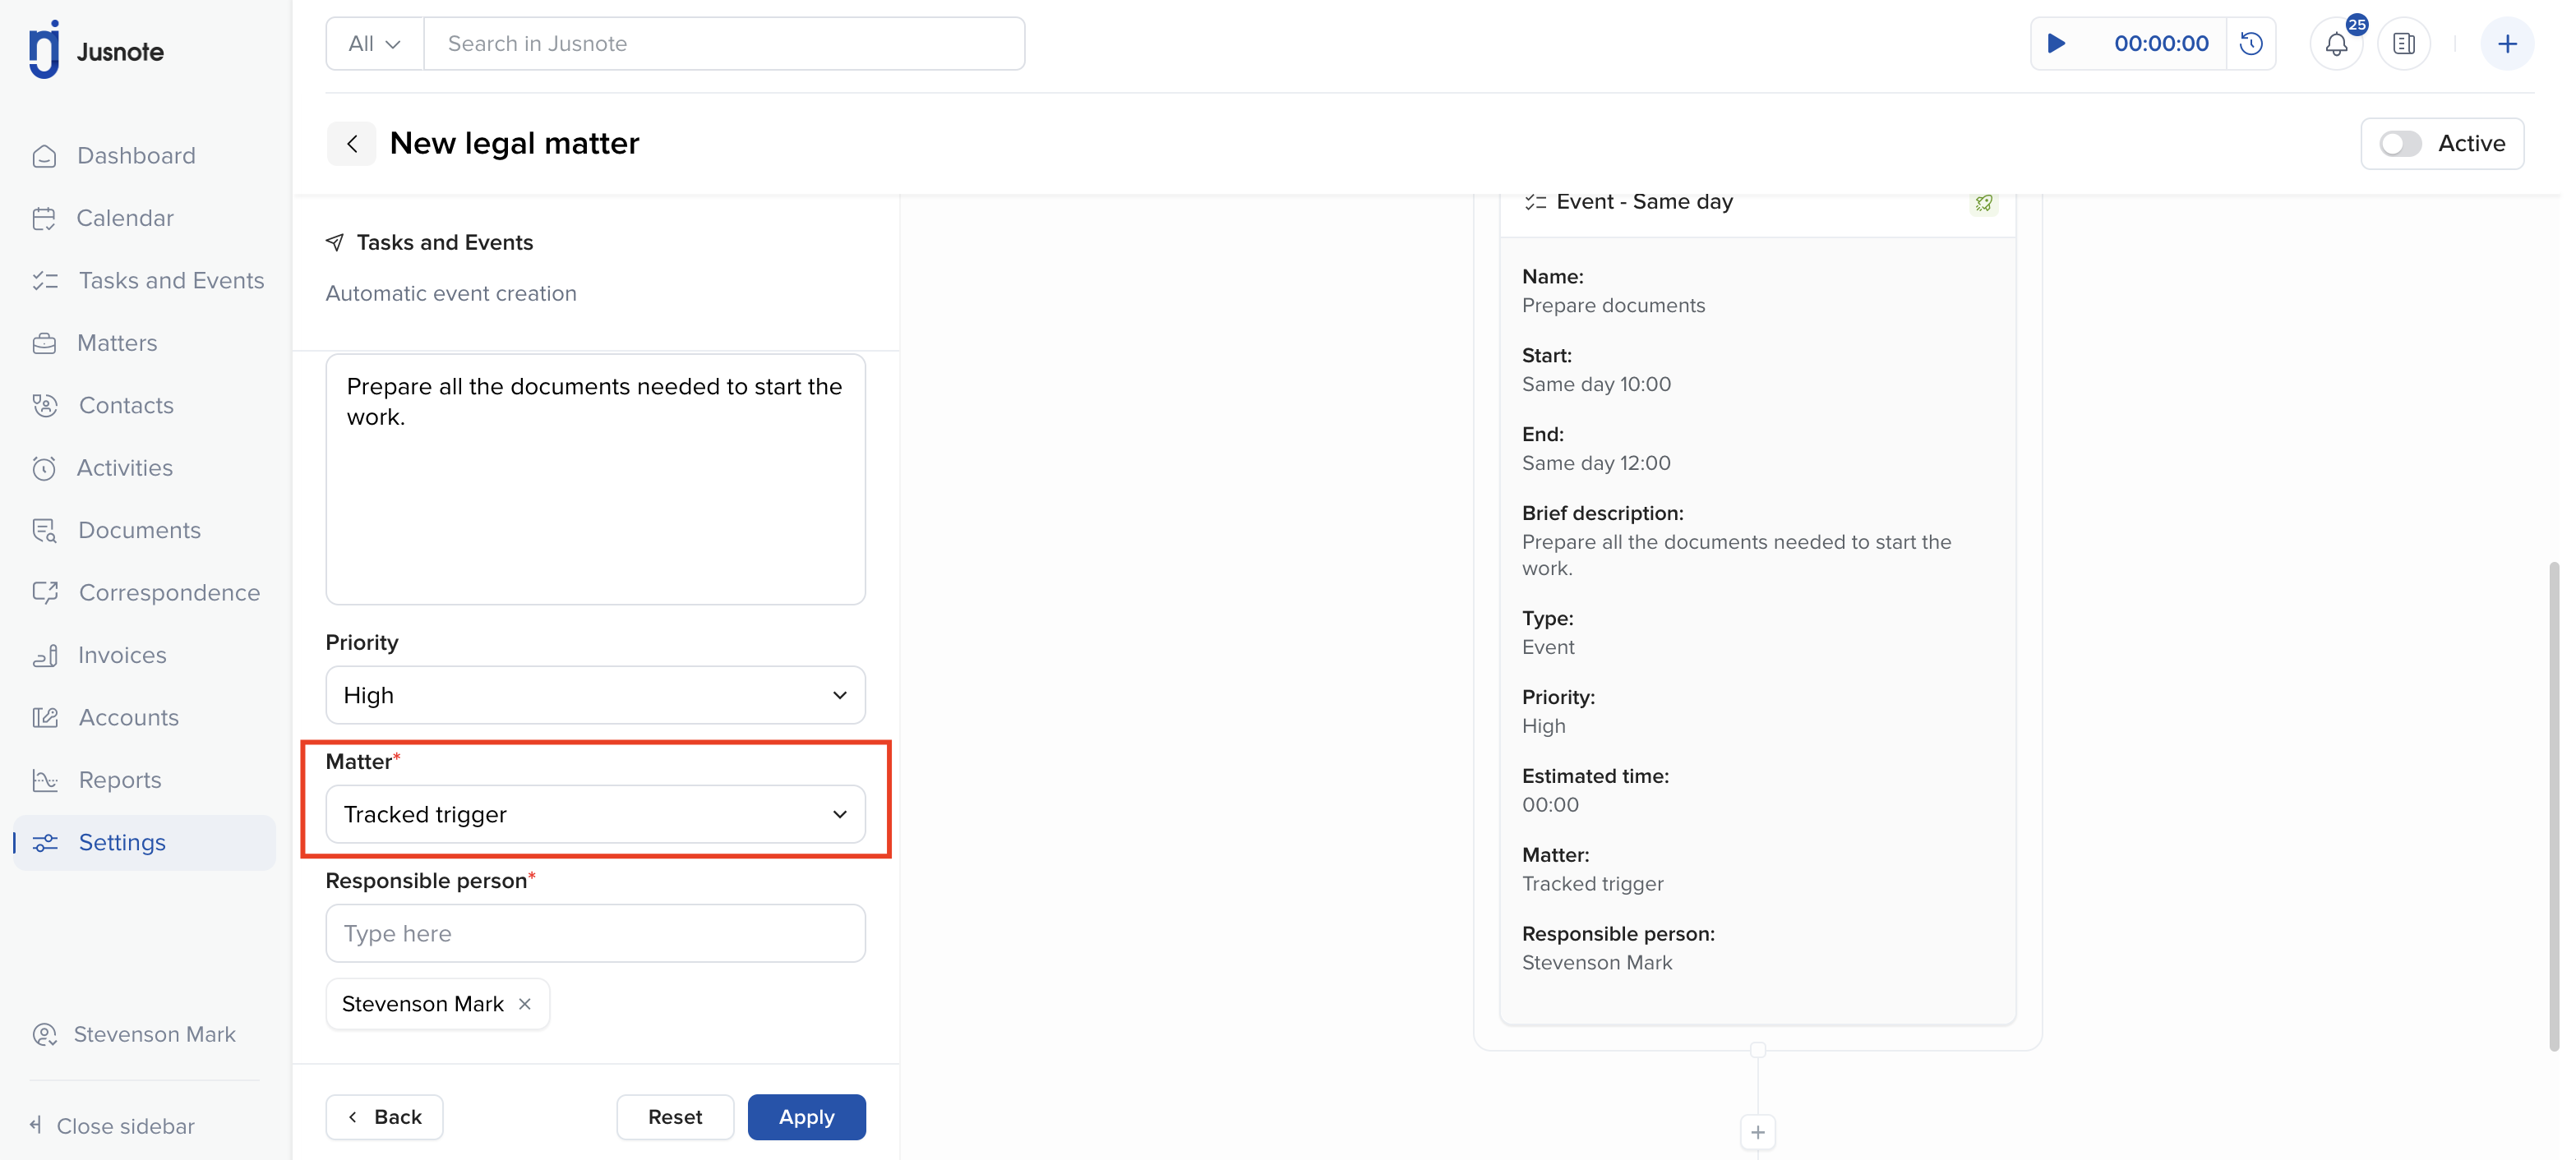Open the Matter dropdown Tracked trigger

[x=595, y=814]
